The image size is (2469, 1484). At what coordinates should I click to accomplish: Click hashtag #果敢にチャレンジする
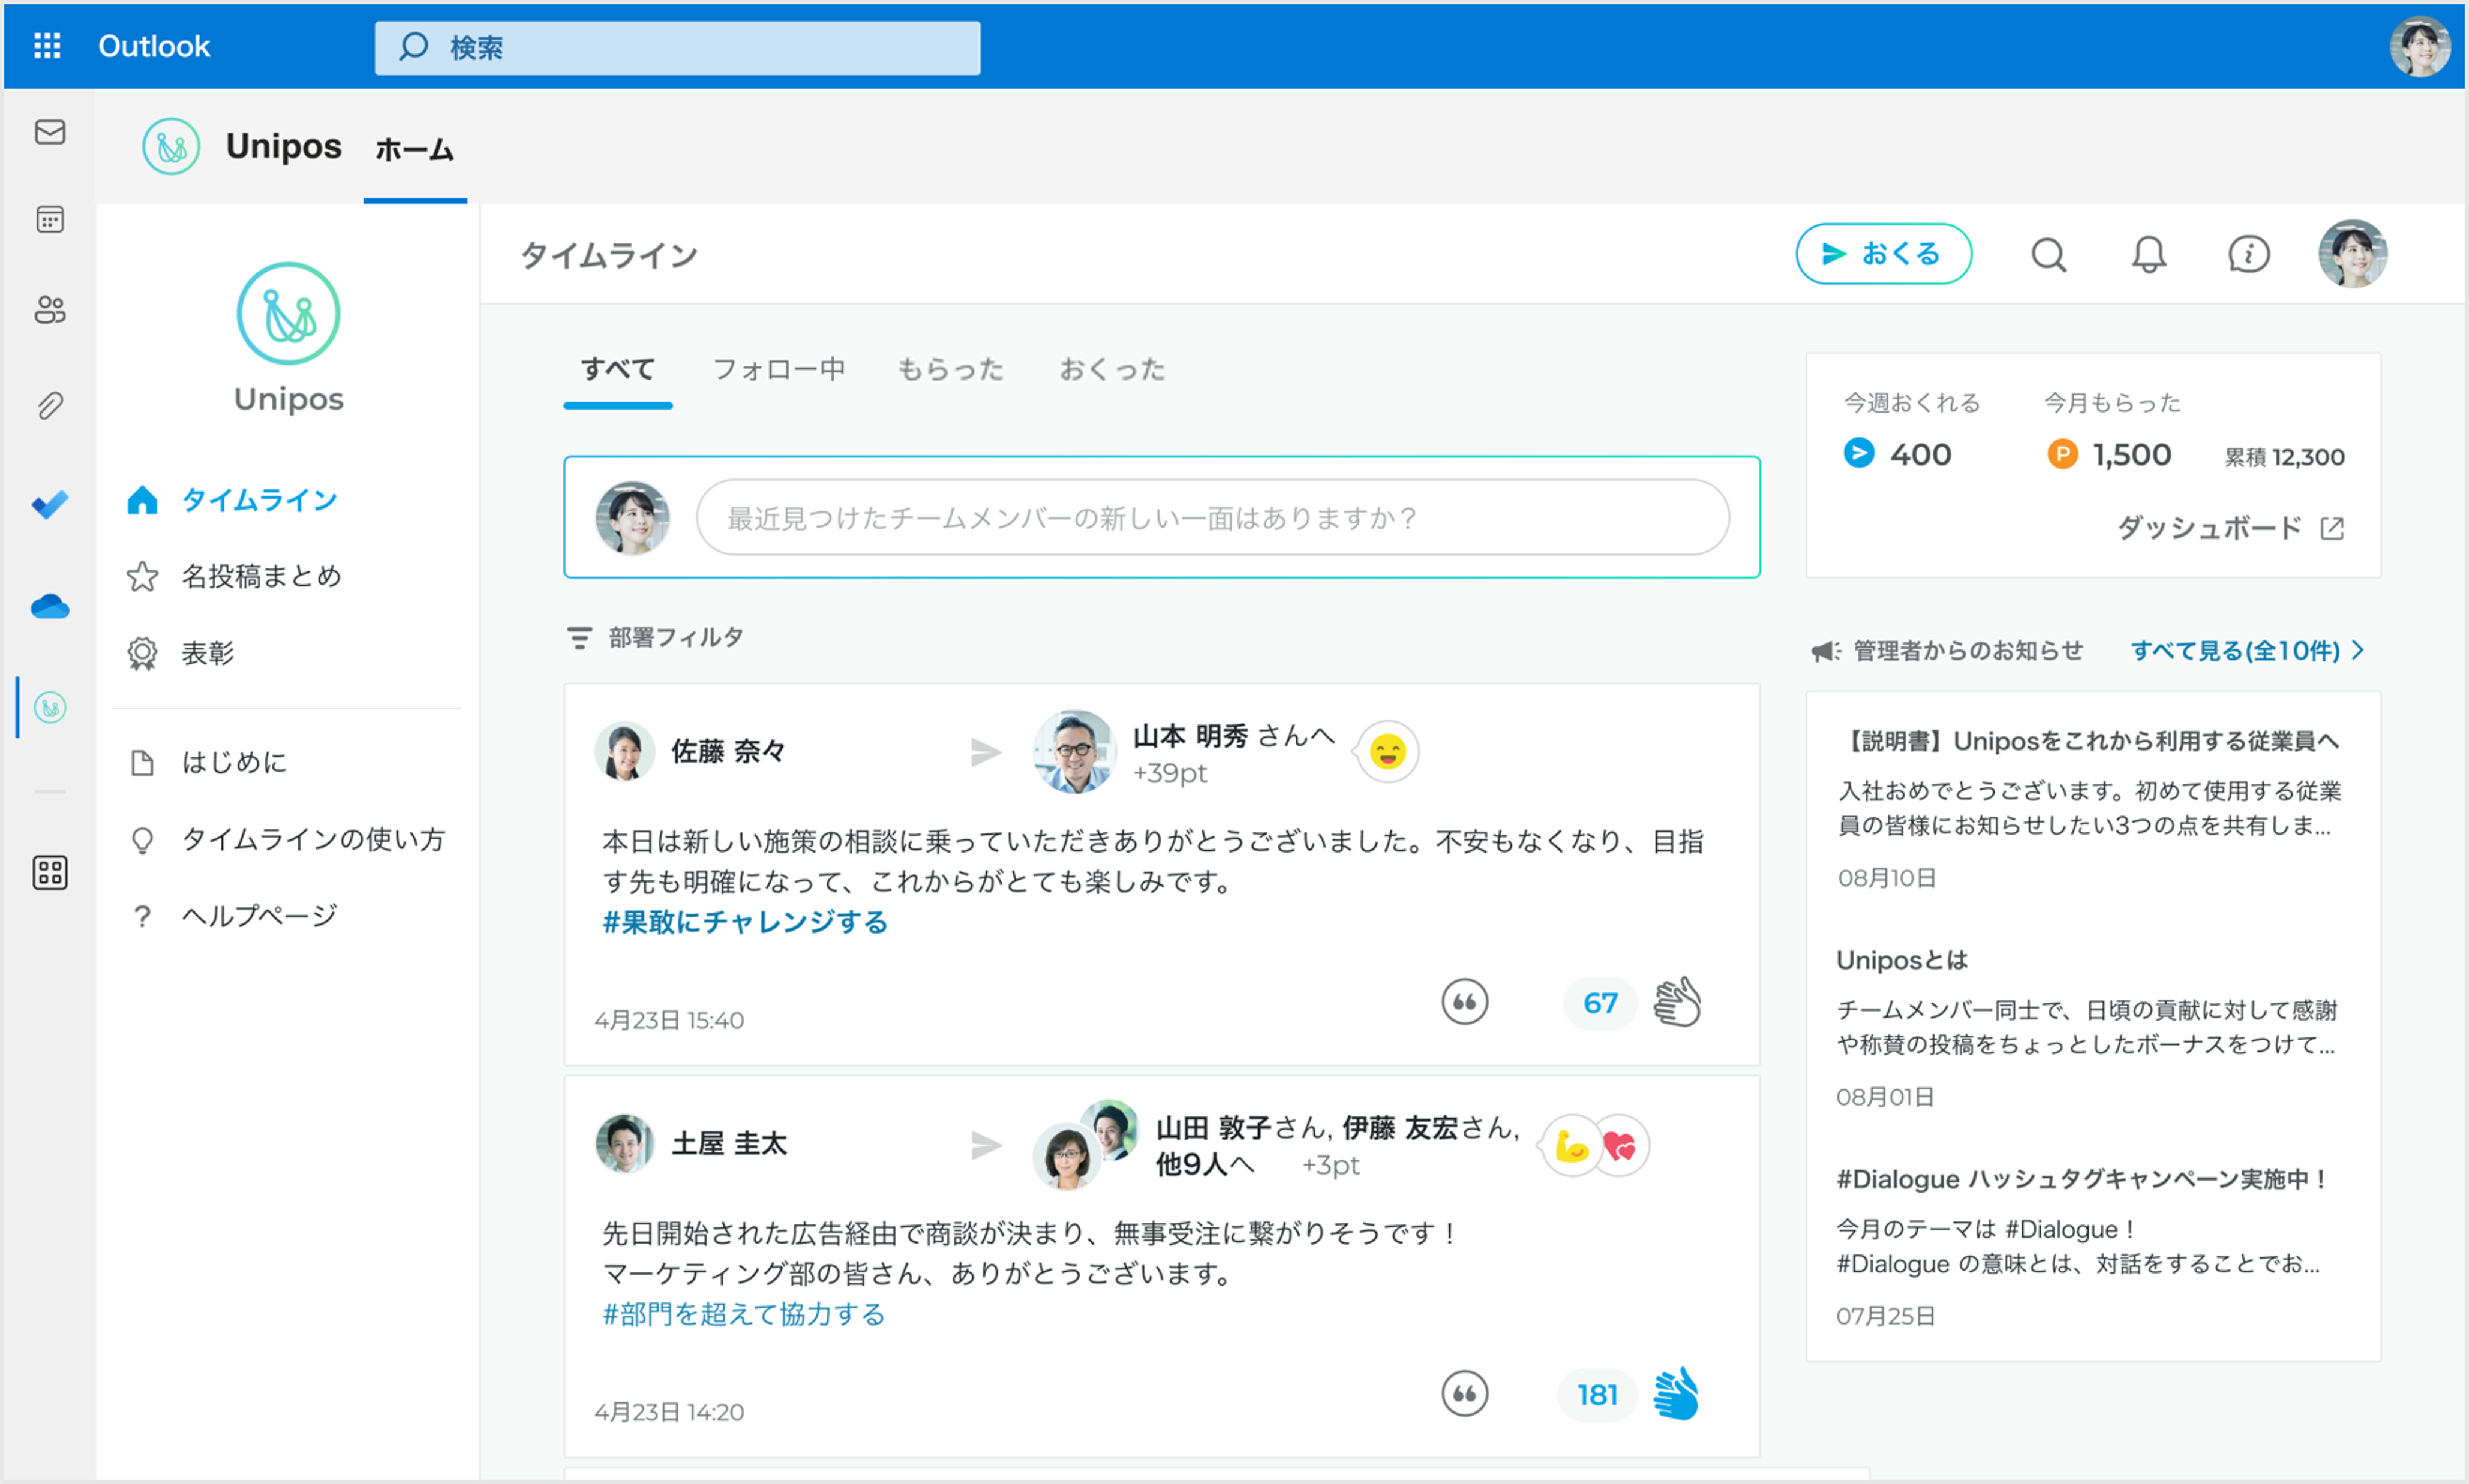pyautogui.click(x=745, y=921)
